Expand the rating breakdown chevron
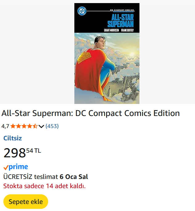Screen dimensions: 195x211 pyautogui.click(x=41, y=126)
